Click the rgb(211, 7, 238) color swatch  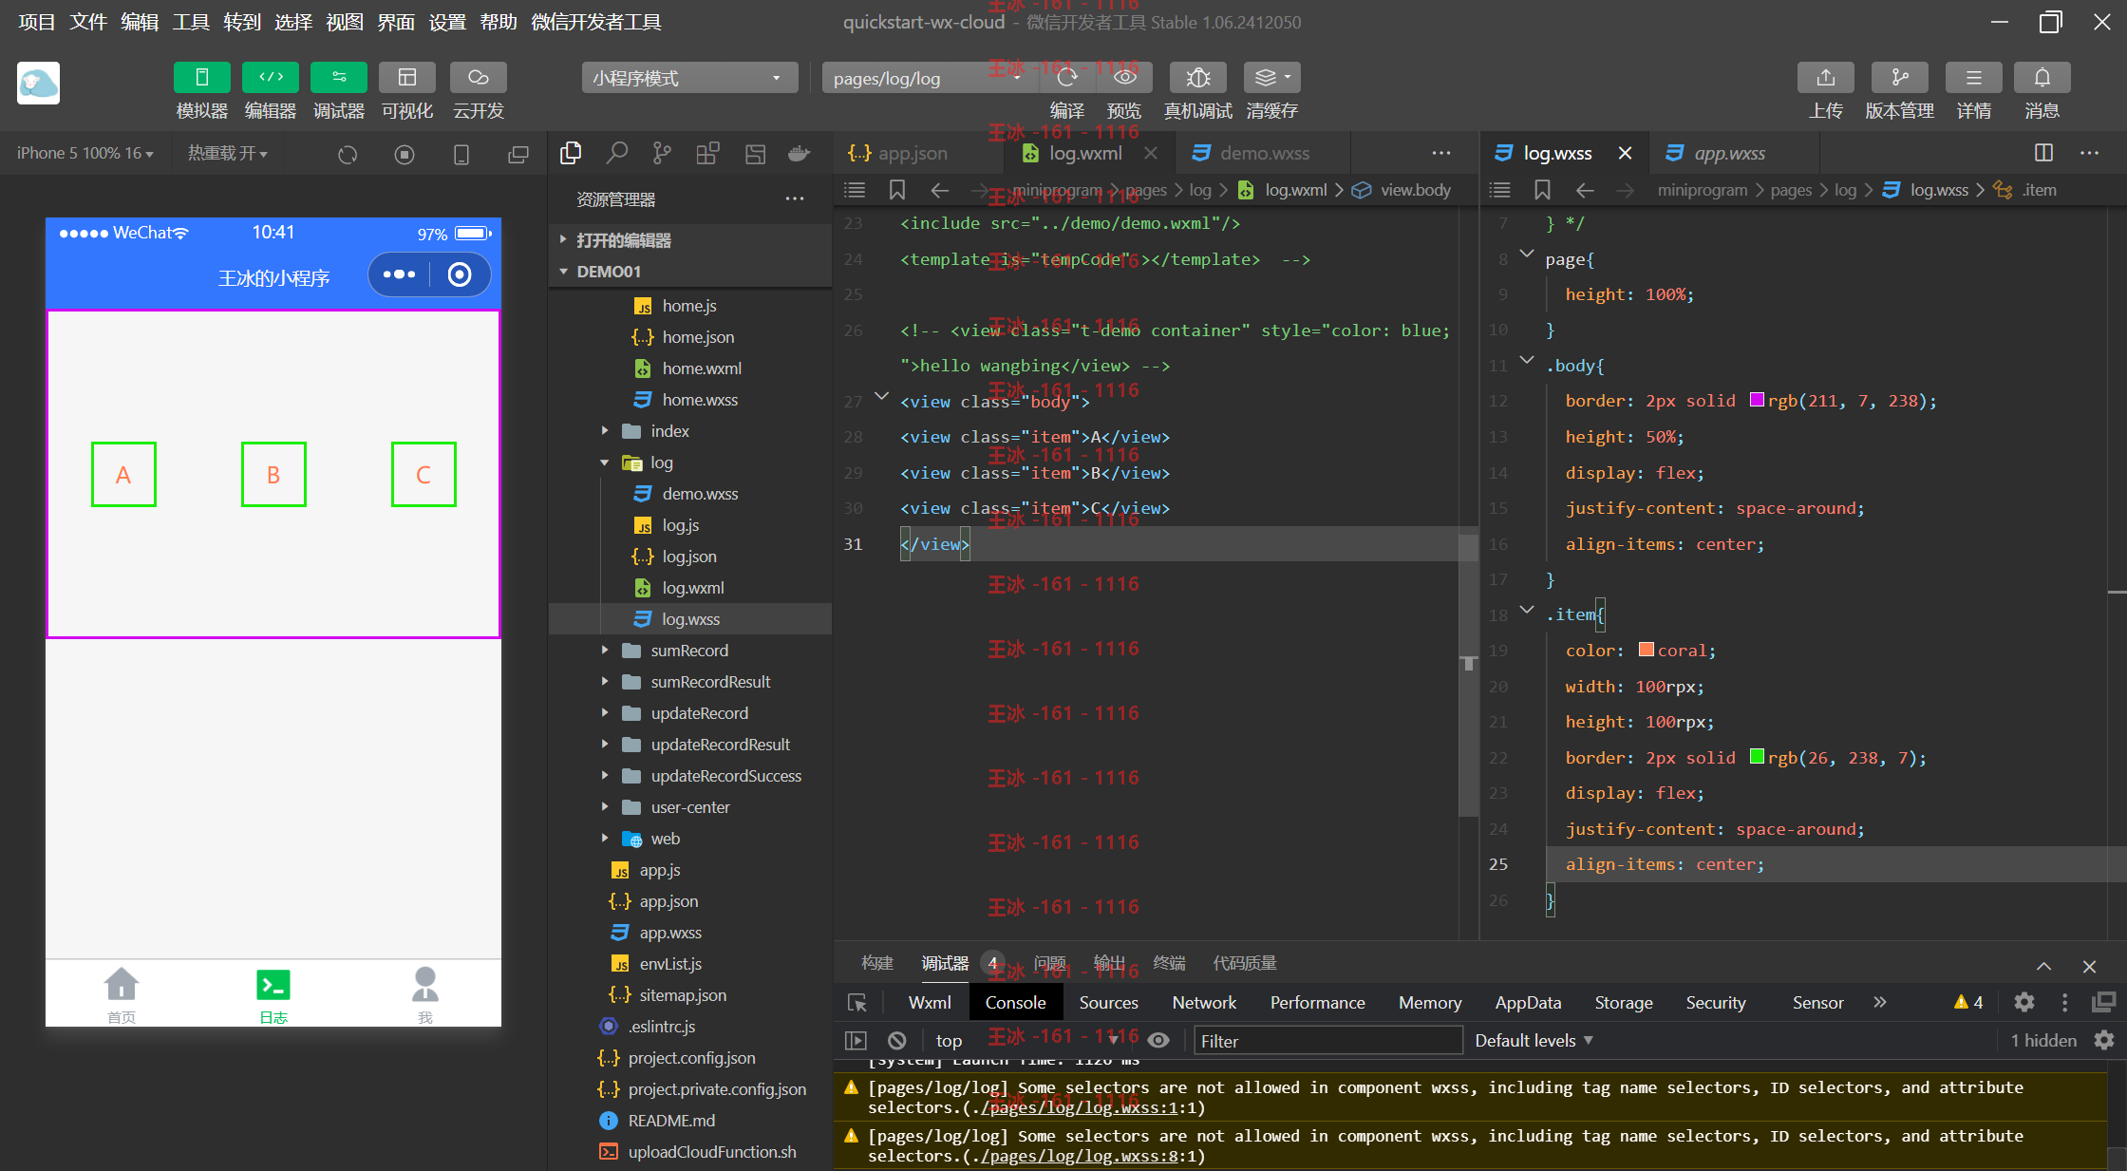1757,400
